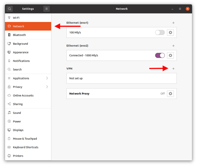Open Keyboard Shortcuts settings

coord(25,147)
